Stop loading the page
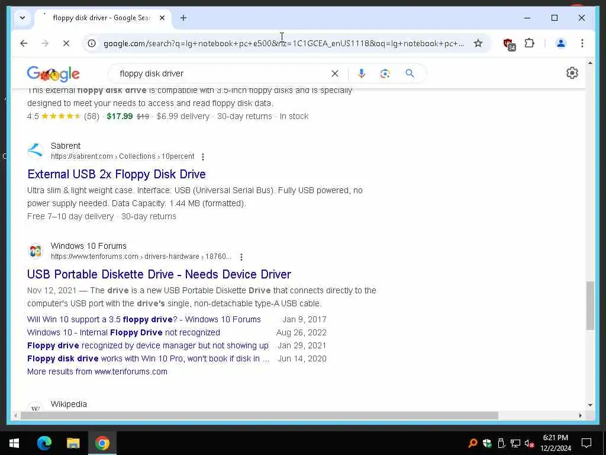Image resolution: width=606 pixels, height=455 pixels. [66, 43]
